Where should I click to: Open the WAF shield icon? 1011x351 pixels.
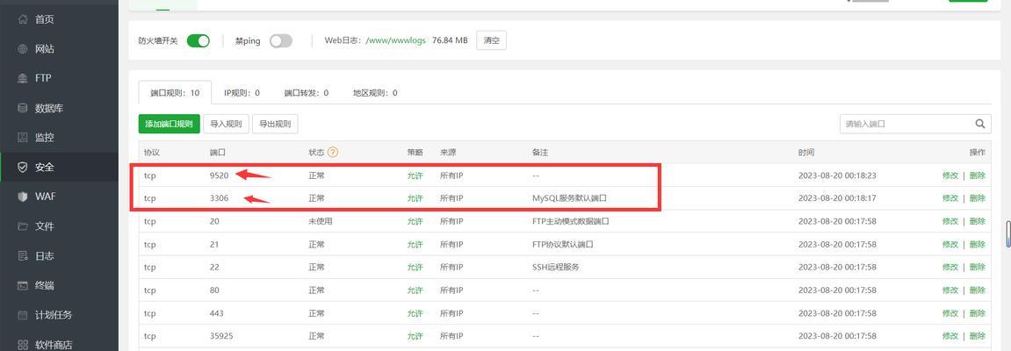(23, 197)
